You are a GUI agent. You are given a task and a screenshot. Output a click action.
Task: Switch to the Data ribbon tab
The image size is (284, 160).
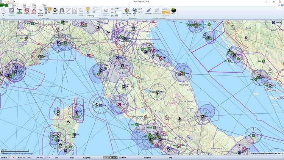point(34,5)
